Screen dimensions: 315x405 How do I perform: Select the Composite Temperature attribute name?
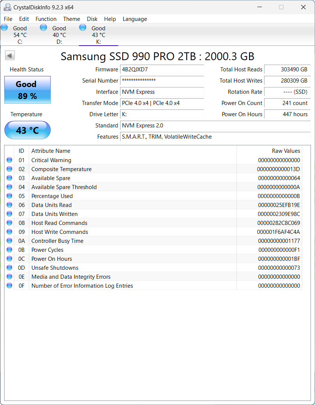62,169
